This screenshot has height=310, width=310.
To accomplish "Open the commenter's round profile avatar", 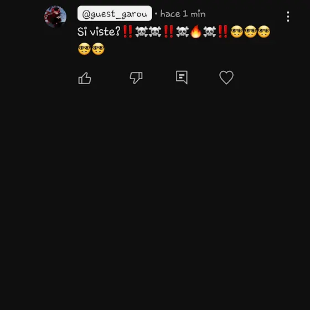I will tap(55, 17).
